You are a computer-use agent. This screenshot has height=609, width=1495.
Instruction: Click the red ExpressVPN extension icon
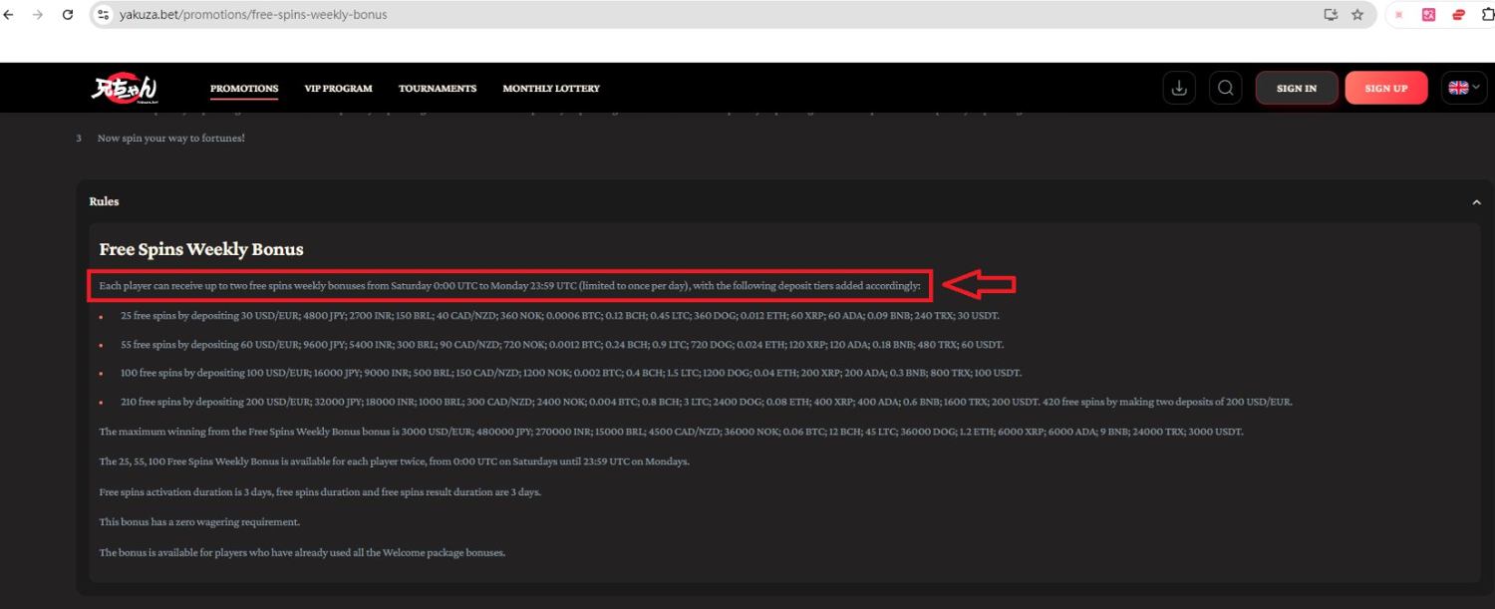tap(1459, 15)
